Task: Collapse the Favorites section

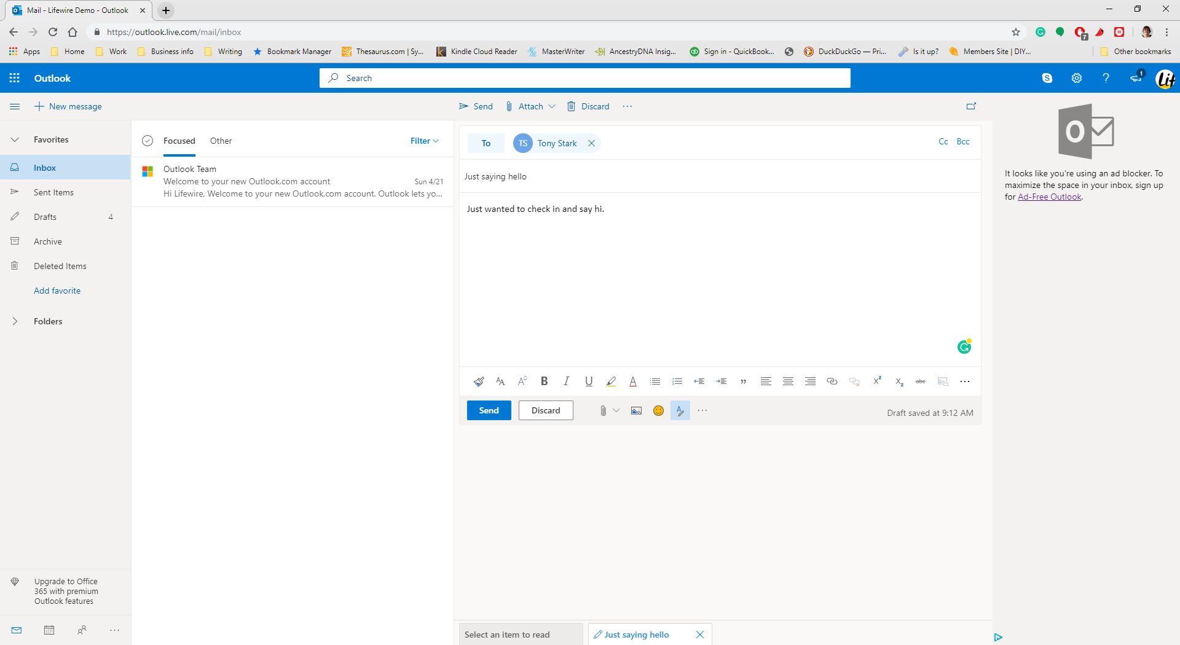Action: click(15, 139)
